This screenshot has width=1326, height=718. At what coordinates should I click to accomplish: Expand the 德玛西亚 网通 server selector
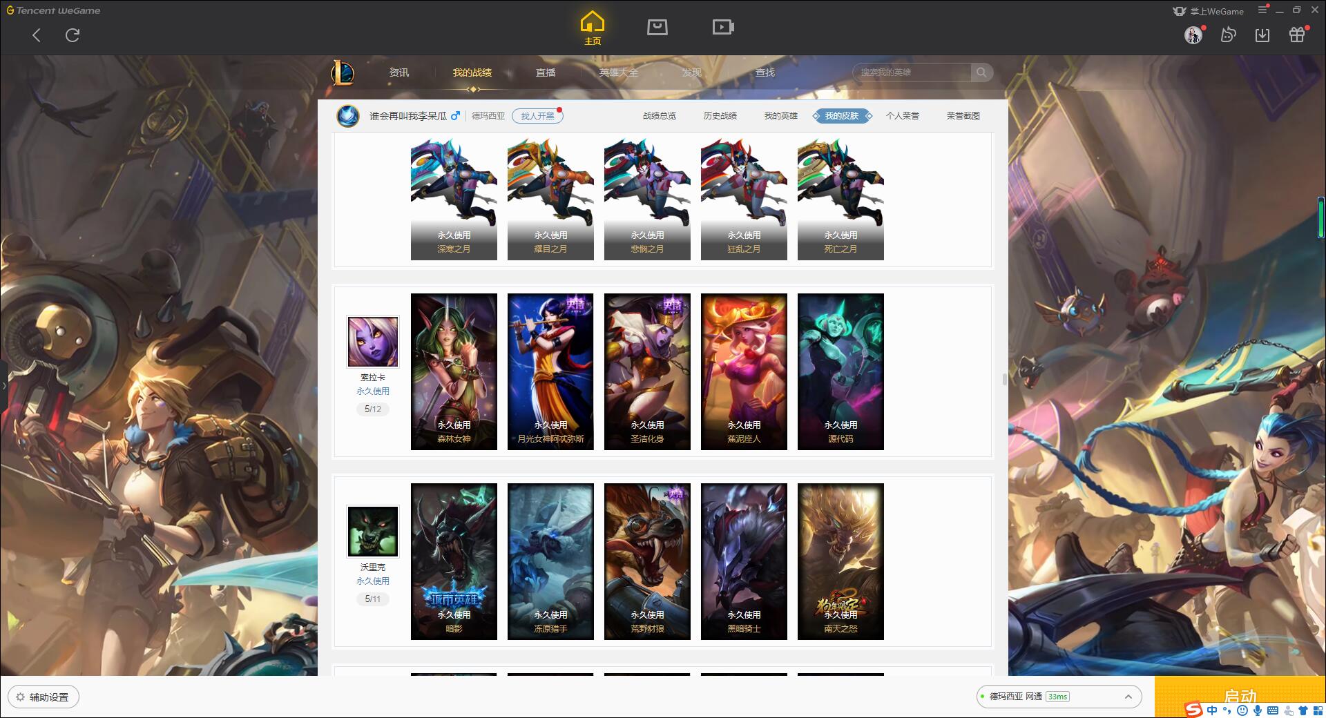[1058, 697]
